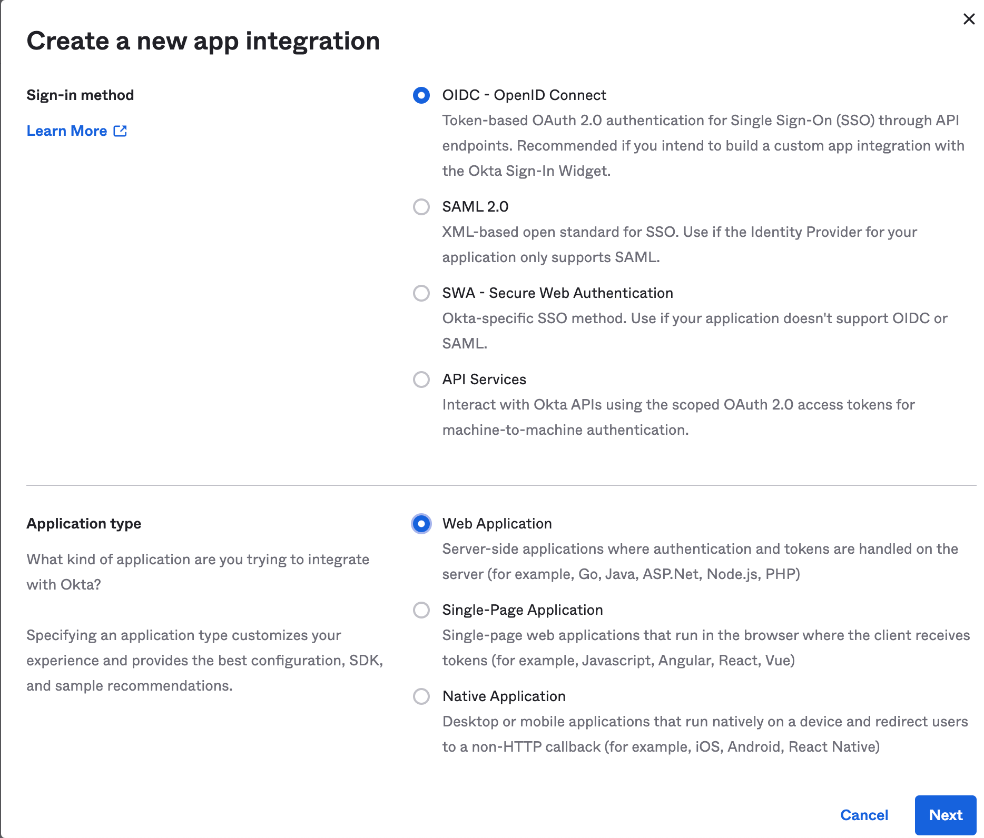The image size is (984, 838).
Task: Click the Sign-in method heading
Action: [80, 95]
